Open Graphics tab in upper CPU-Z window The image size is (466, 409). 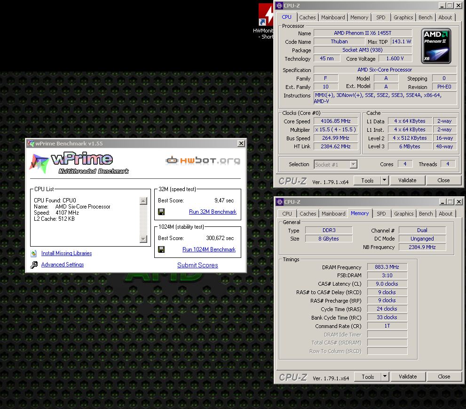[x=403, y=17]
